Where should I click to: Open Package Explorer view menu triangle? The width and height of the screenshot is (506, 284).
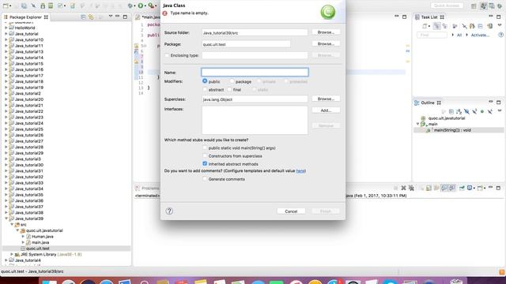pyautogui.click(x=111, y=17)
